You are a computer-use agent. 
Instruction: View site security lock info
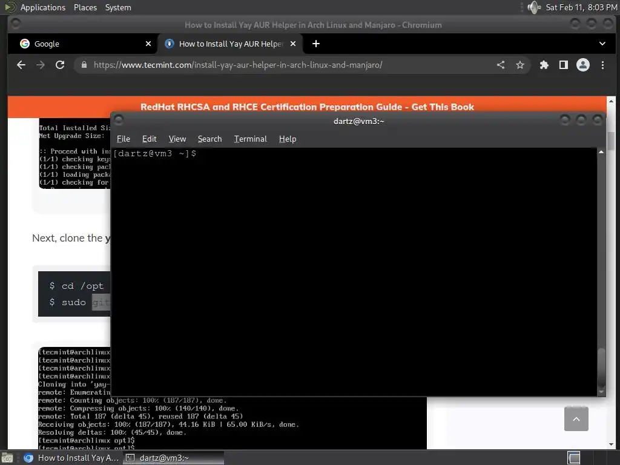[x=84, y=65]
